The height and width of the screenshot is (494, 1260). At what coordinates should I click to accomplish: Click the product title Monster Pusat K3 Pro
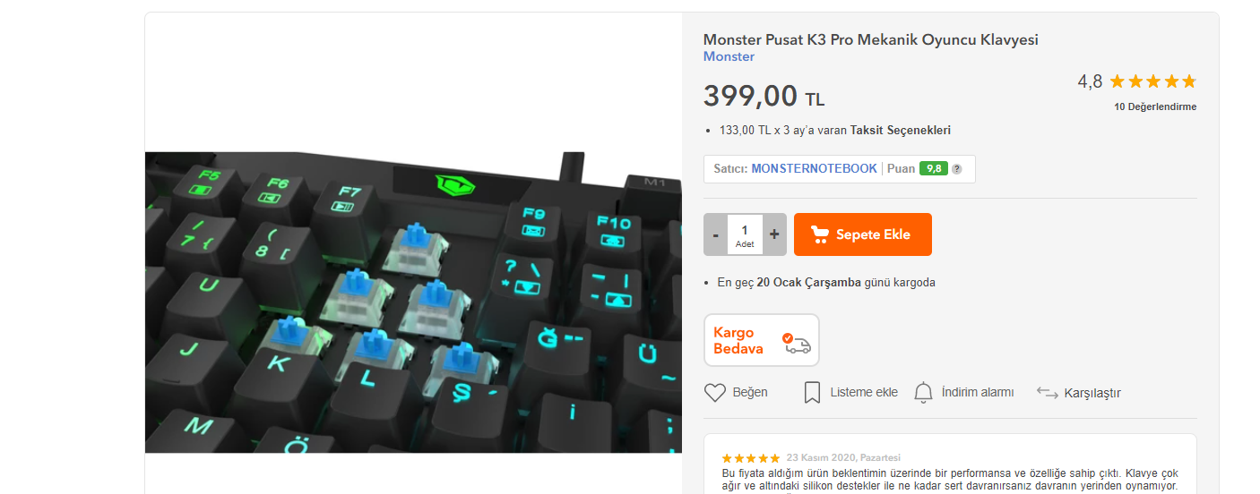870,39
